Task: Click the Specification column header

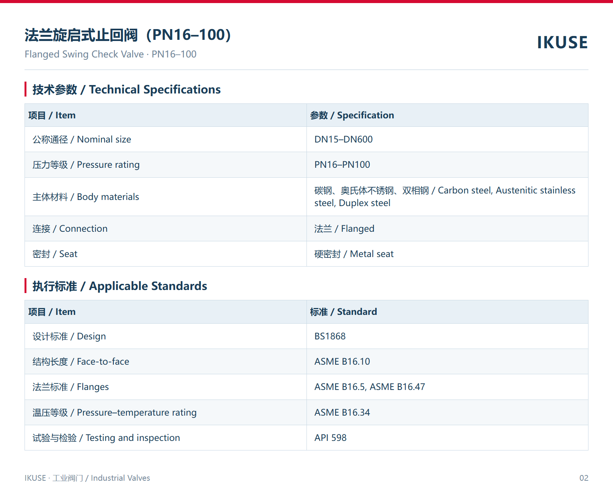Action: tap(352, 115)
